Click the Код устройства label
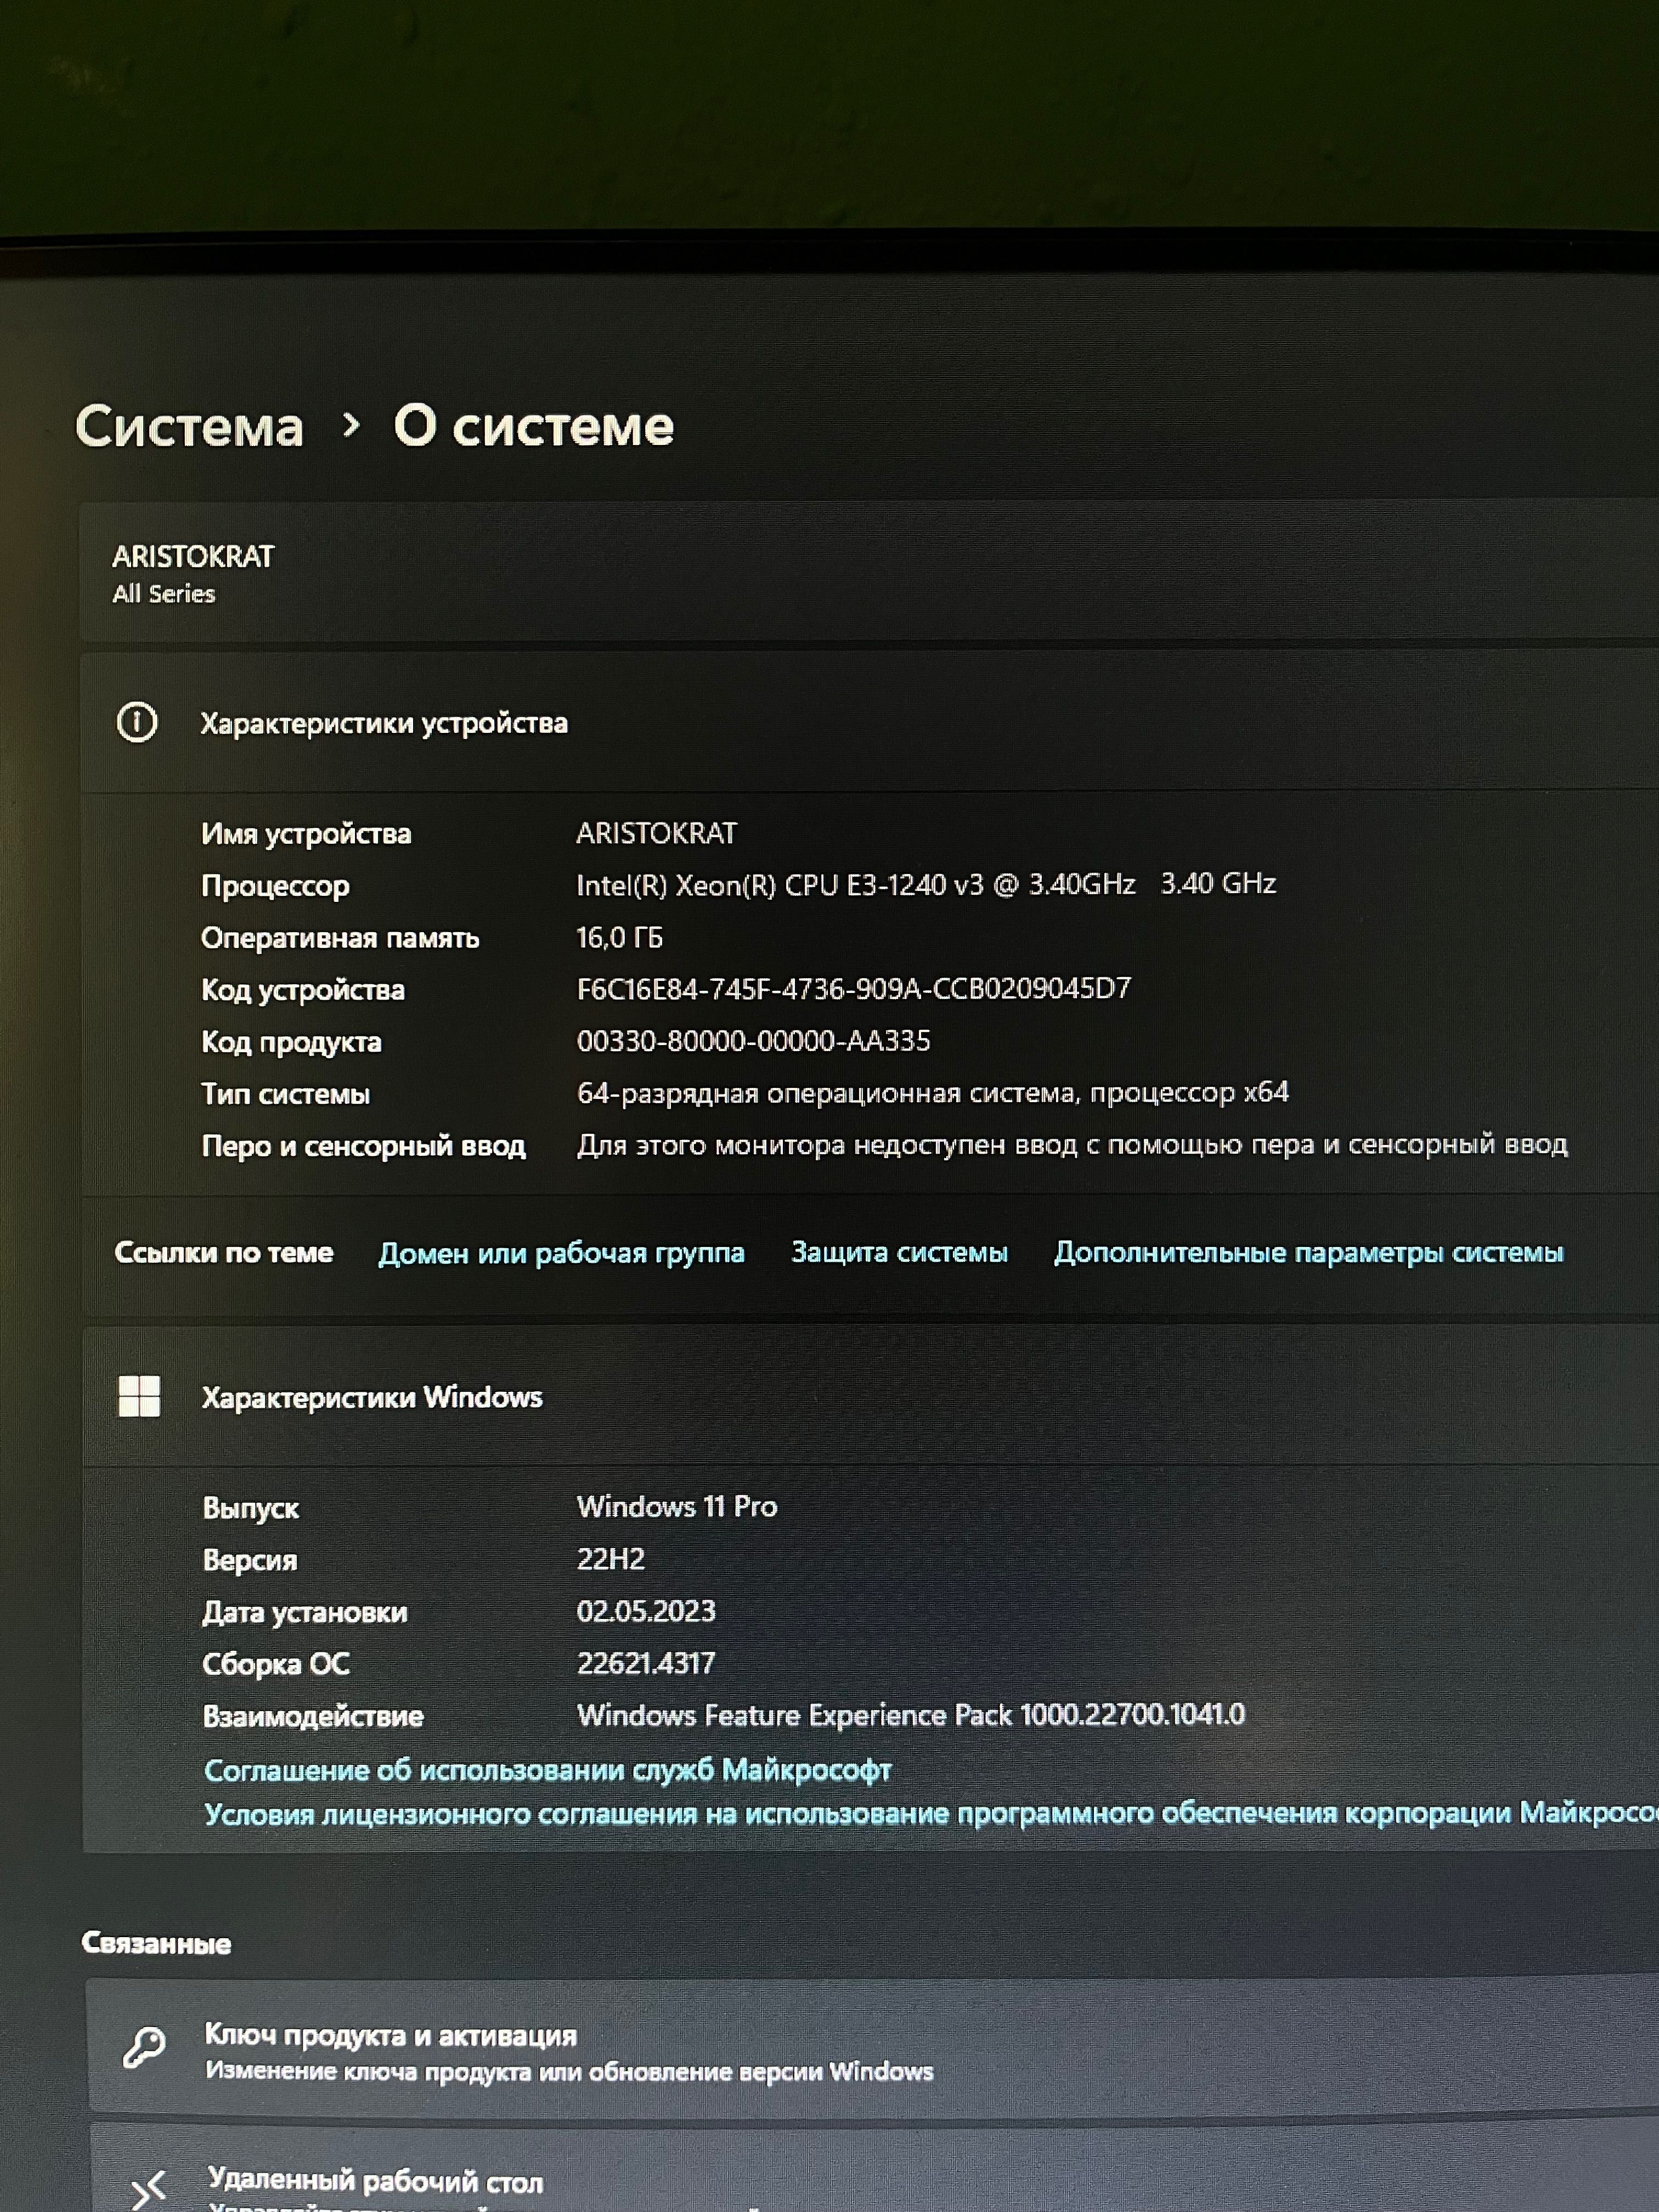Image resolution: width=1659 pixels, height=2212 pixels. [x=303, y=990]
